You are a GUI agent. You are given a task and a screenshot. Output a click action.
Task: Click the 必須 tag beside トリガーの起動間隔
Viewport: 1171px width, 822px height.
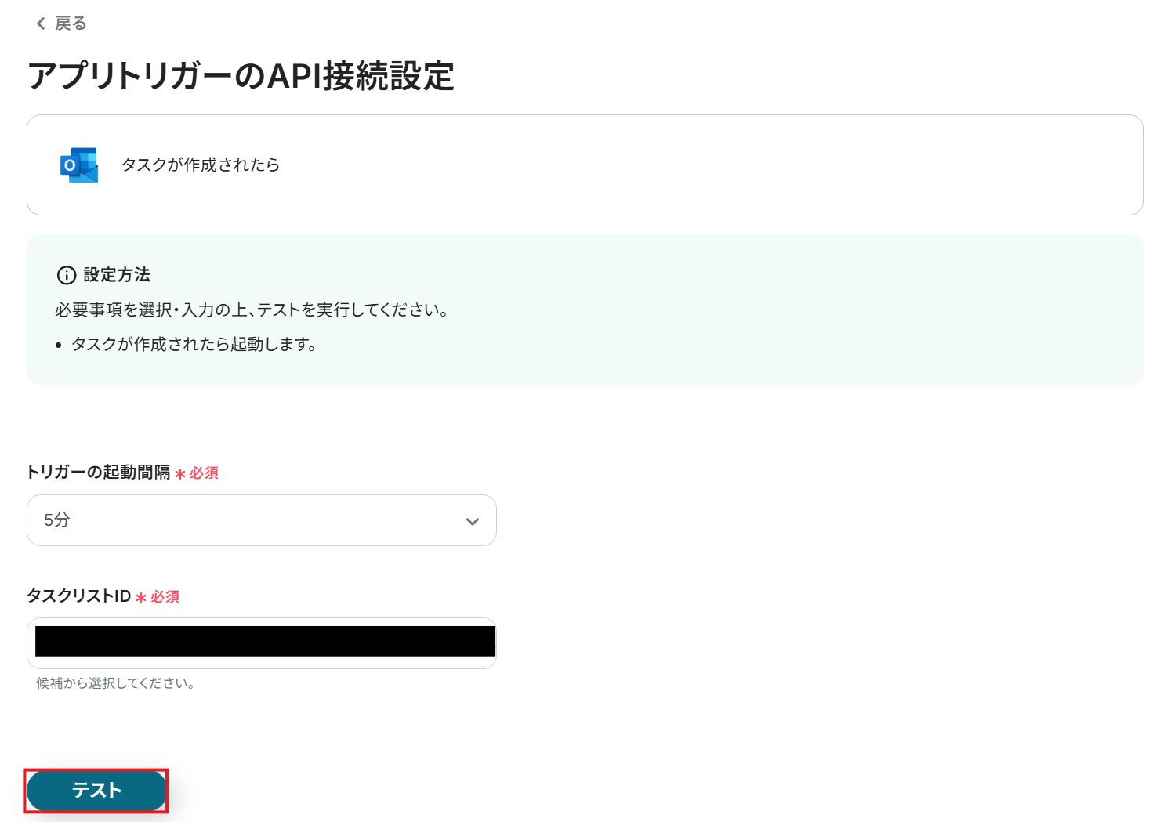204,473
